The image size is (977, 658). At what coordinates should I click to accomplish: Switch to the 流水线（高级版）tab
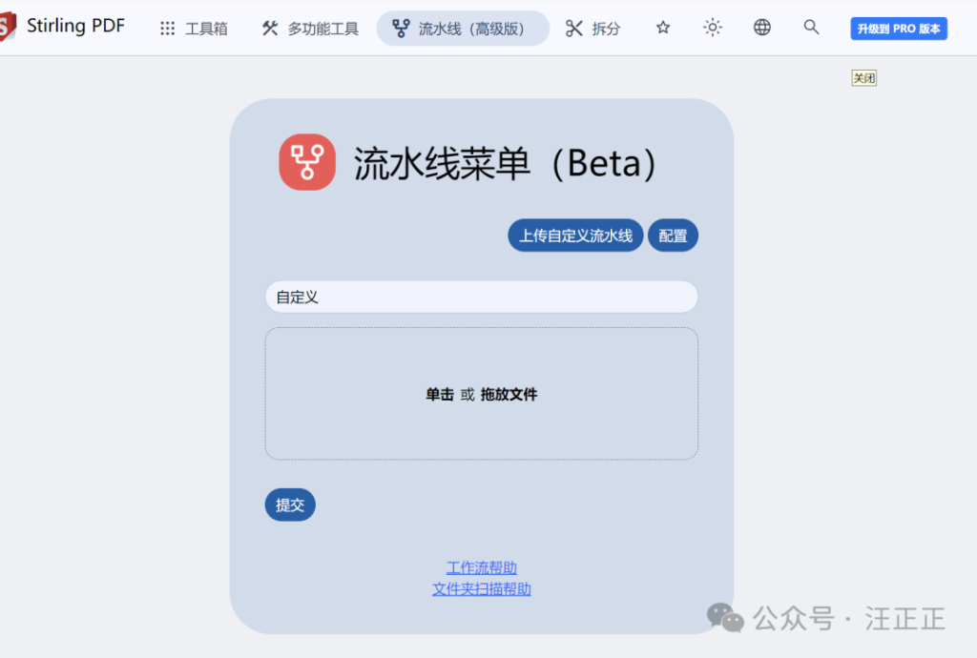pos(462,28)
